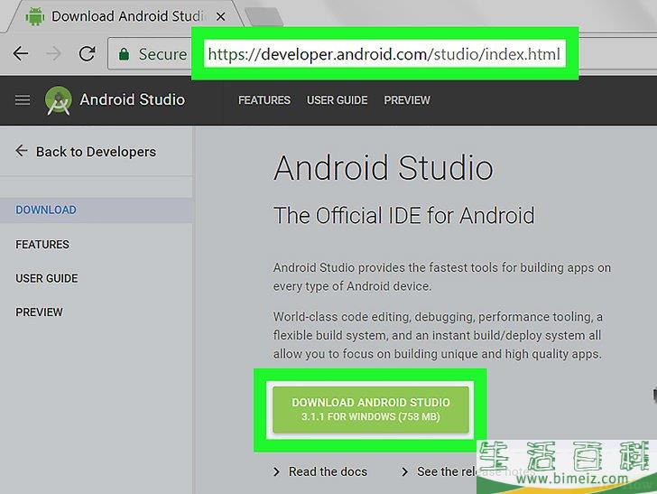Open a new browser tab
This screenshot has height=494, width=657.
click(264, 17)
